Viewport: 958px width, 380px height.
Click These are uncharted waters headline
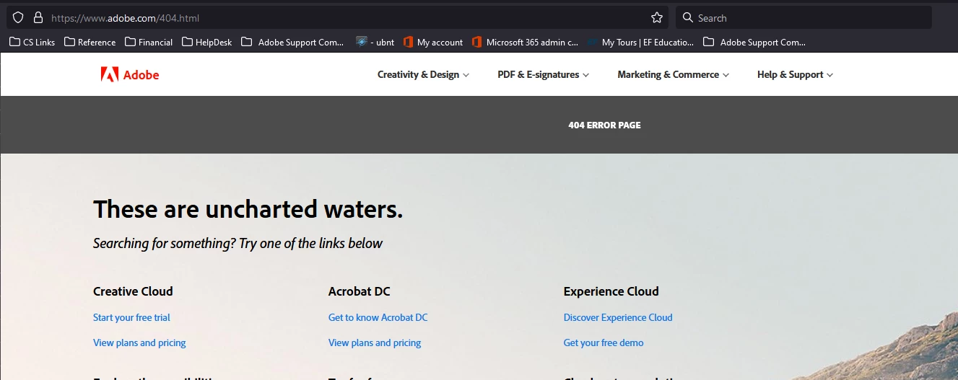(248, 209)
